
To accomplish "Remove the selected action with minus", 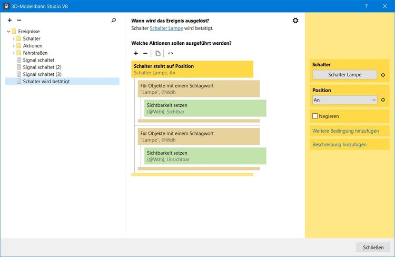I will (145, 53).
